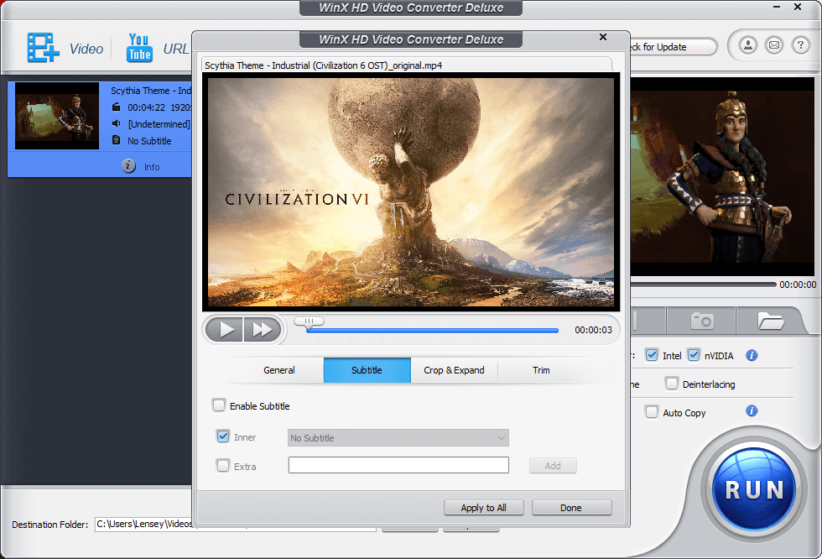
Task: Click Check for Update button
Action: click(673, 47)
